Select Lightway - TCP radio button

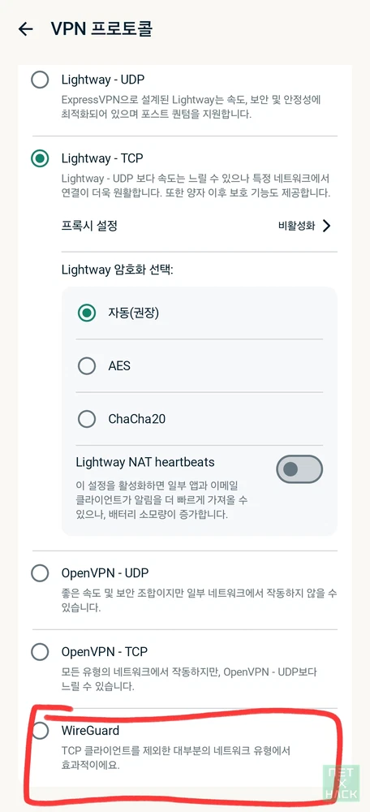40,158
